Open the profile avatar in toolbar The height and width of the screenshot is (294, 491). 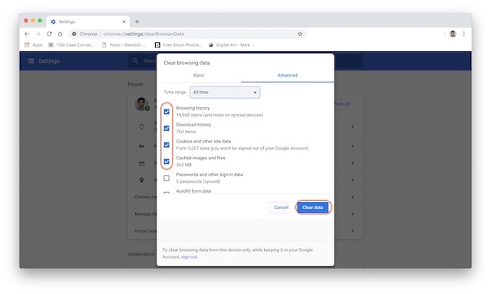click(x=453, y=34)
